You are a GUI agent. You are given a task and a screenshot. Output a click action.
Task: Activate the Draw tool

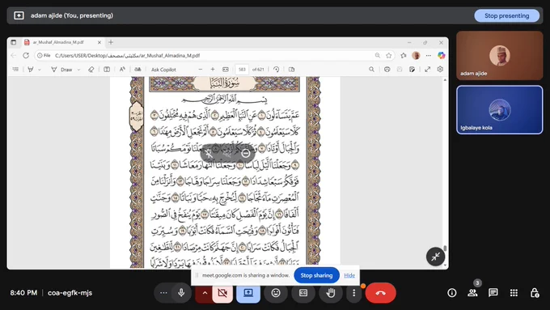pos(61,70)
